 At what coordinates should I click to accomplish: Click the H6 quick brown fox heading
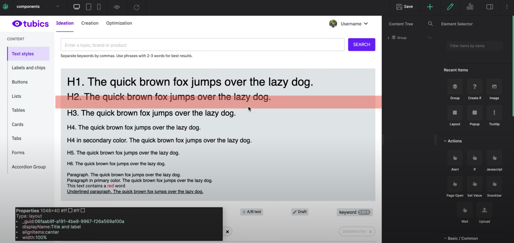click(x=116, y=164)
